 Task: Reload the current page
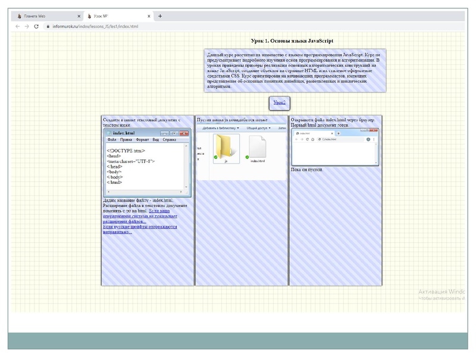coord(36,27)
